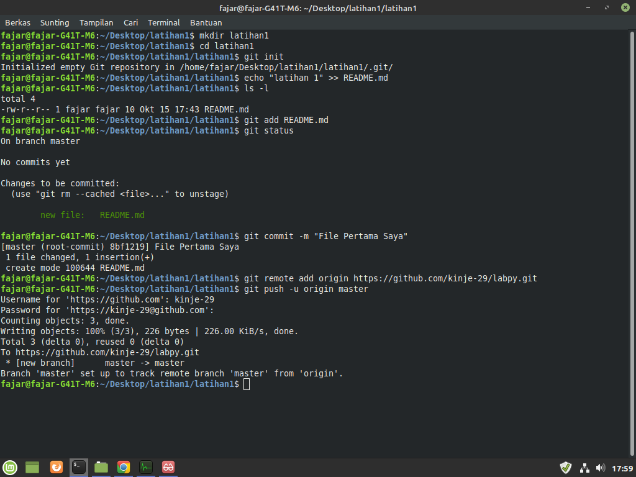
Task: Click 'cd latihan1' command text
Action: [227, 46]
